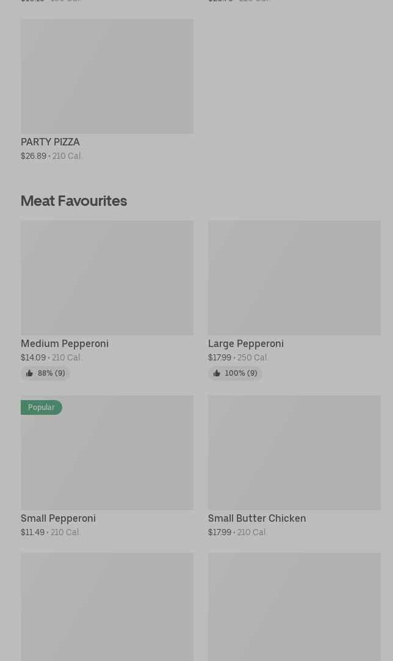Select the Medium Pepperoni photo
Viewport: 393px width, 661px height.
[107, 278]
